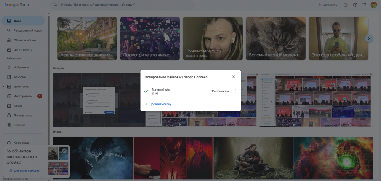Open Новое стилизованное фото memory card
381x181 pixels.
87,38
